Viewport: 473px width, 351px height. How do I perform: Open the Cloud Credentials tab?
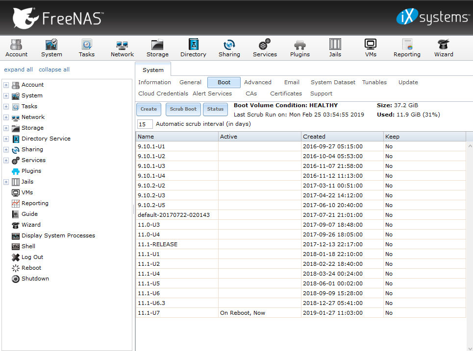(x=163, y=94)
